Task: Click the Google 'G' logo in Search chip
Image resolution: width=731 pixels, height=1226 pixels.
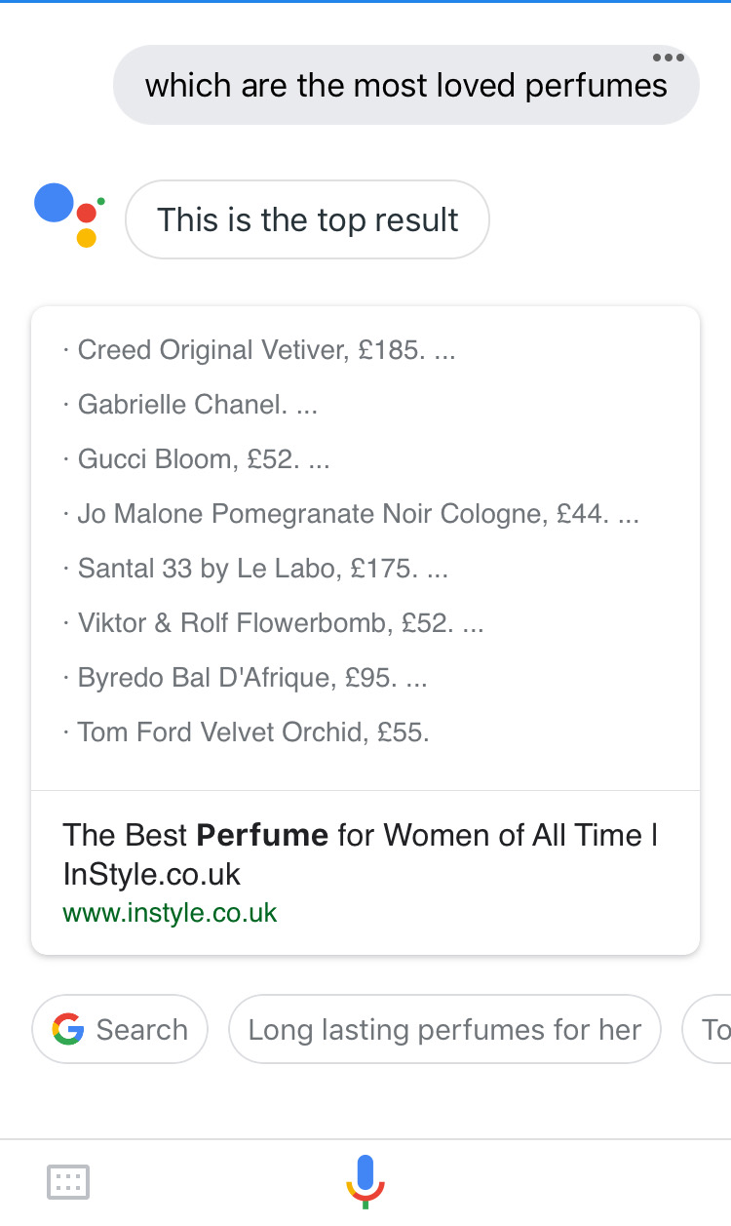Action: pos(68,1029)
